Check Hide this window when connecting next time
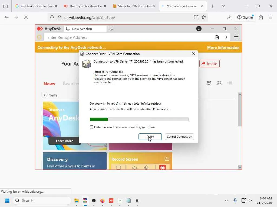Viewport: 277px width, 207px height. (91, 127)
